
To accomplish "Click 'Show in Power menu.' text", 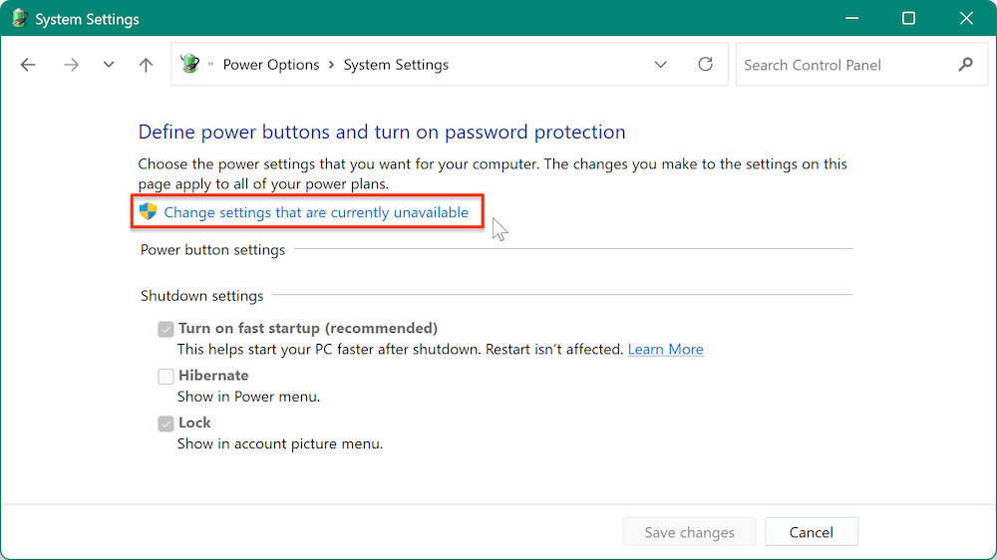I will tap(248, 397).
